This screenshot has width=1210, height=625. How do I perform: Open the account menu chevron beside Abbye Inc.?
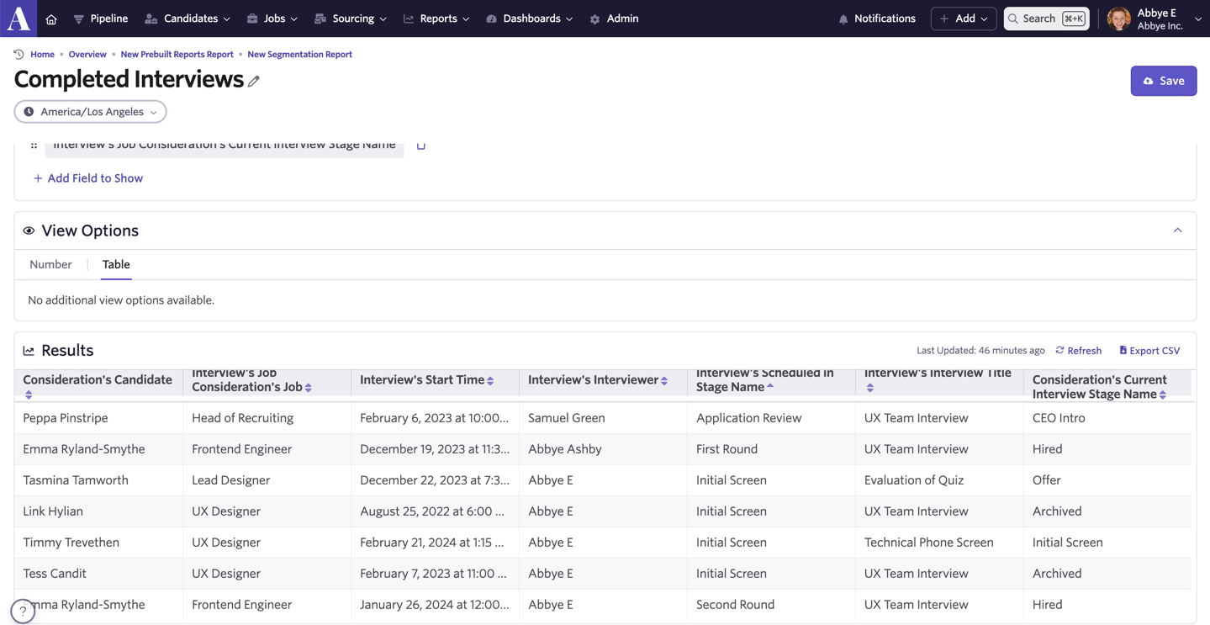[x=1198, y=19]
